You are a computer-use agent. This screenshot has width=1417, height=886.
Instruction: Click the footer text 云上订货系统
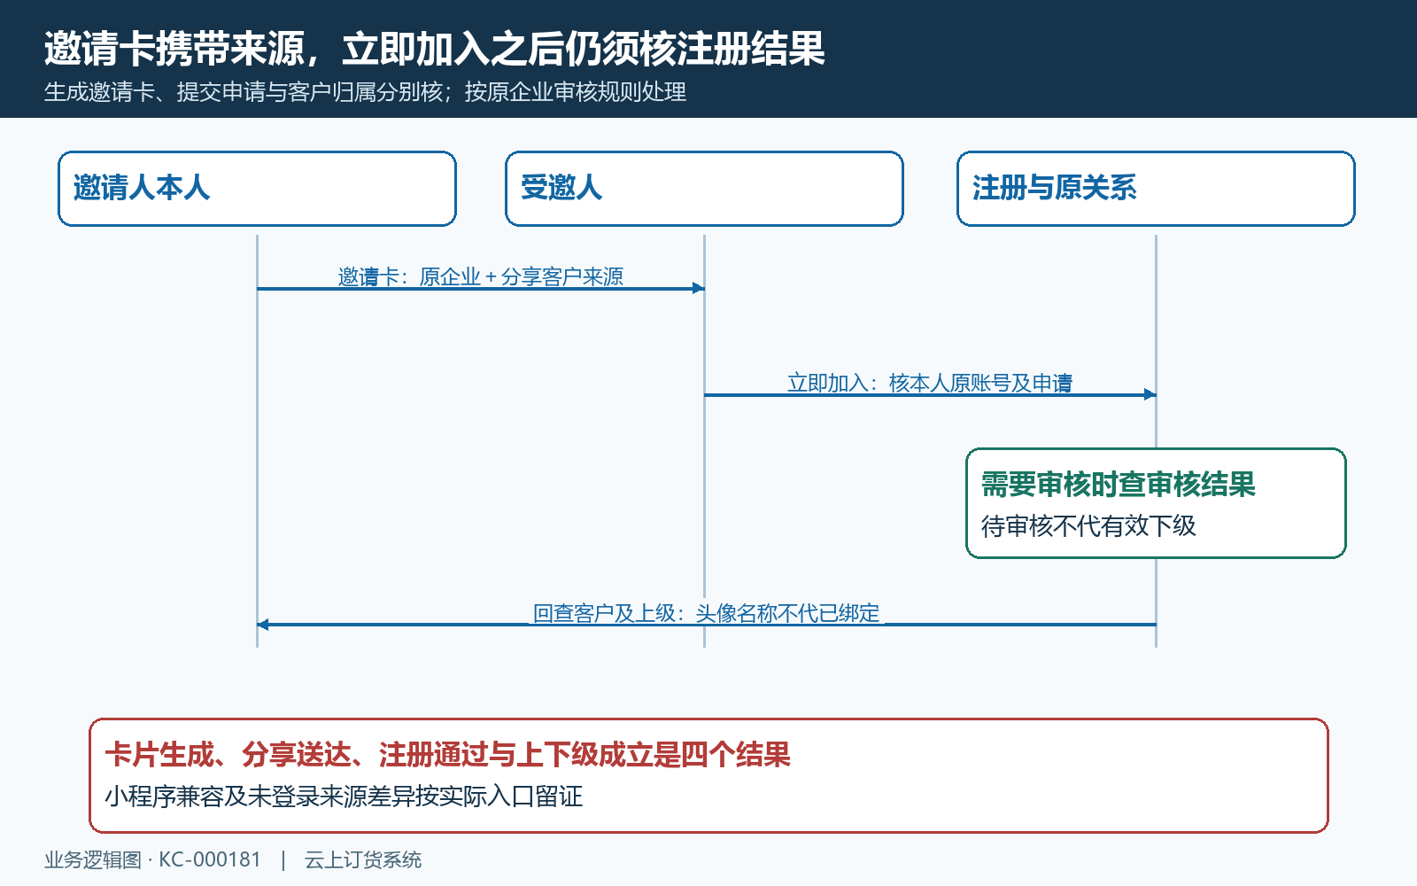363,859
